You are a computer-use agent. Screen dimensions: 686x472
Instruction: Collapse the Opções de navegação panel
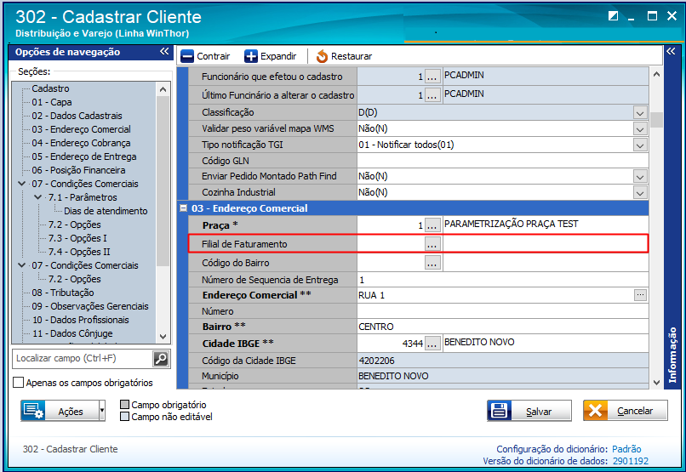tap(164, 52)
